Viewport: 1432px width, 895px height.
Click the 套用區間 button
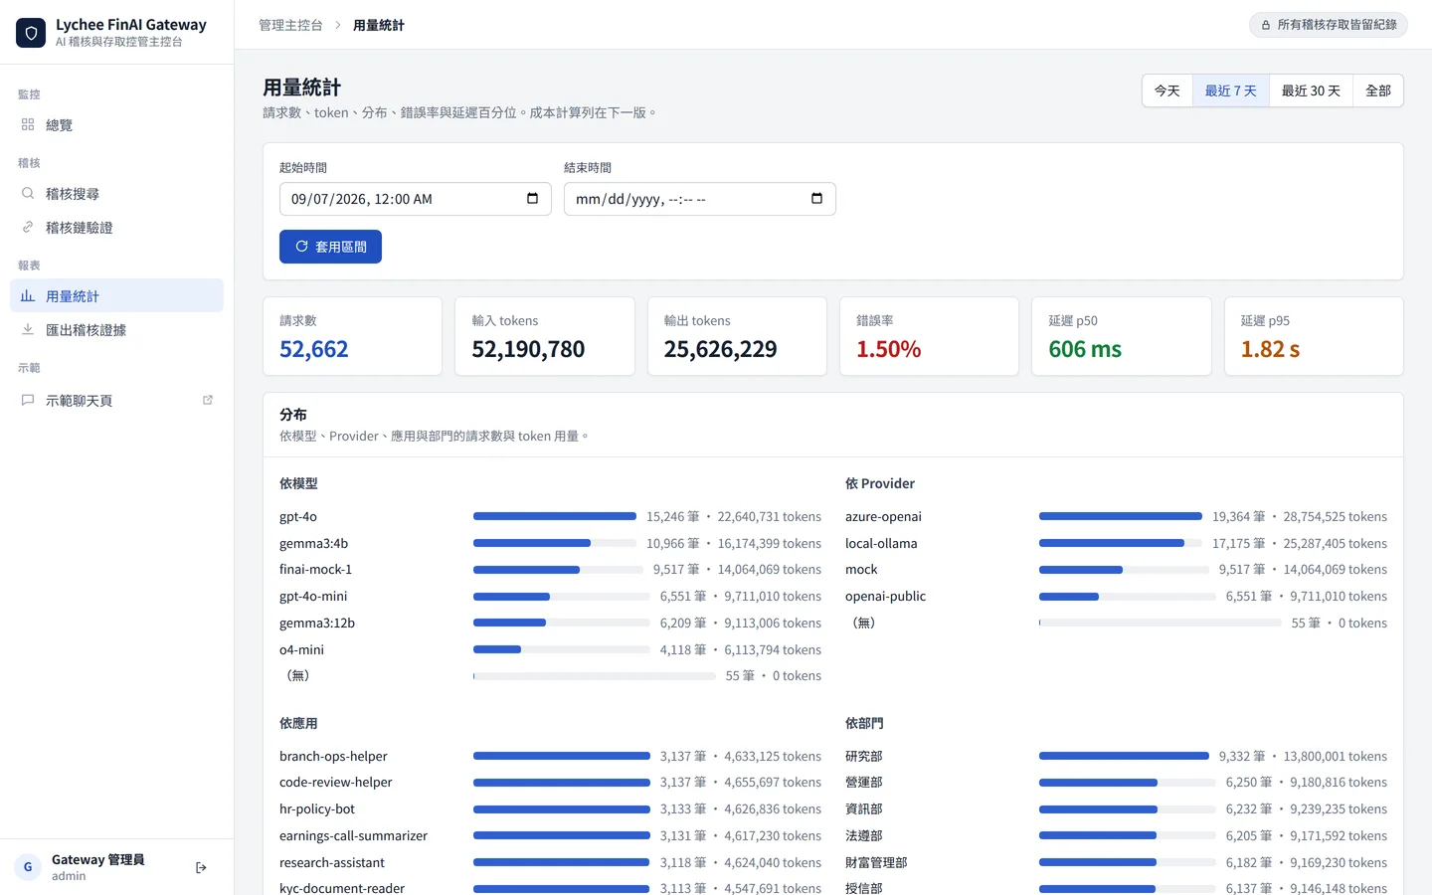330,247
